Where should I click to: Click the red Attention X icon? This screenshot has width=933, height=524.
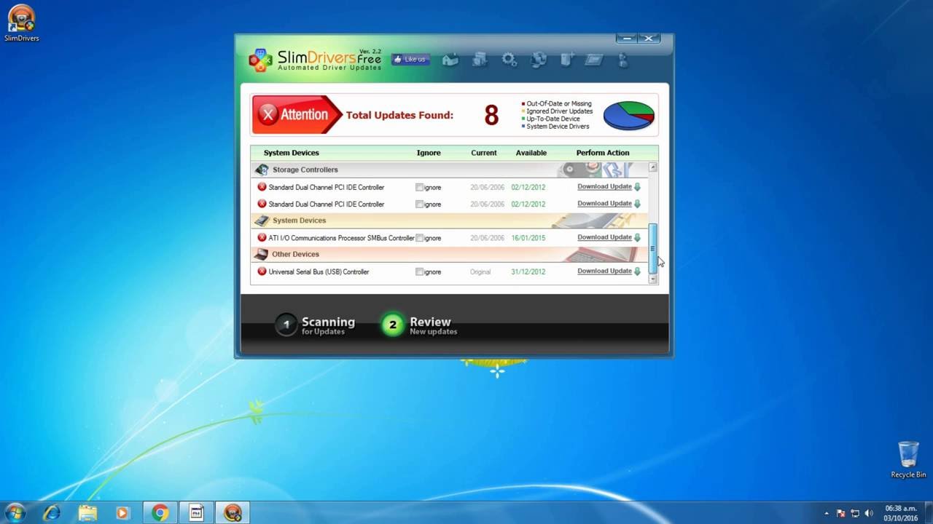pos(269,114)
